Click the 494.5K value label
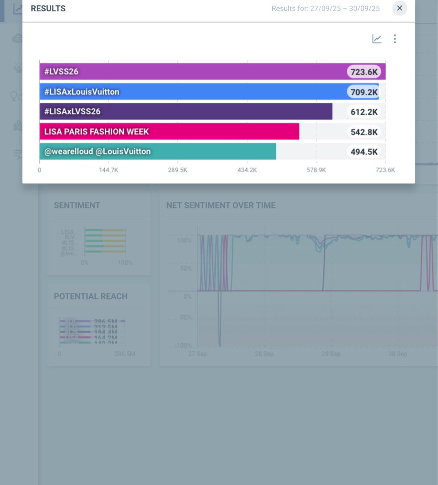This screenshot has width=438, height=485. point(364,152)
